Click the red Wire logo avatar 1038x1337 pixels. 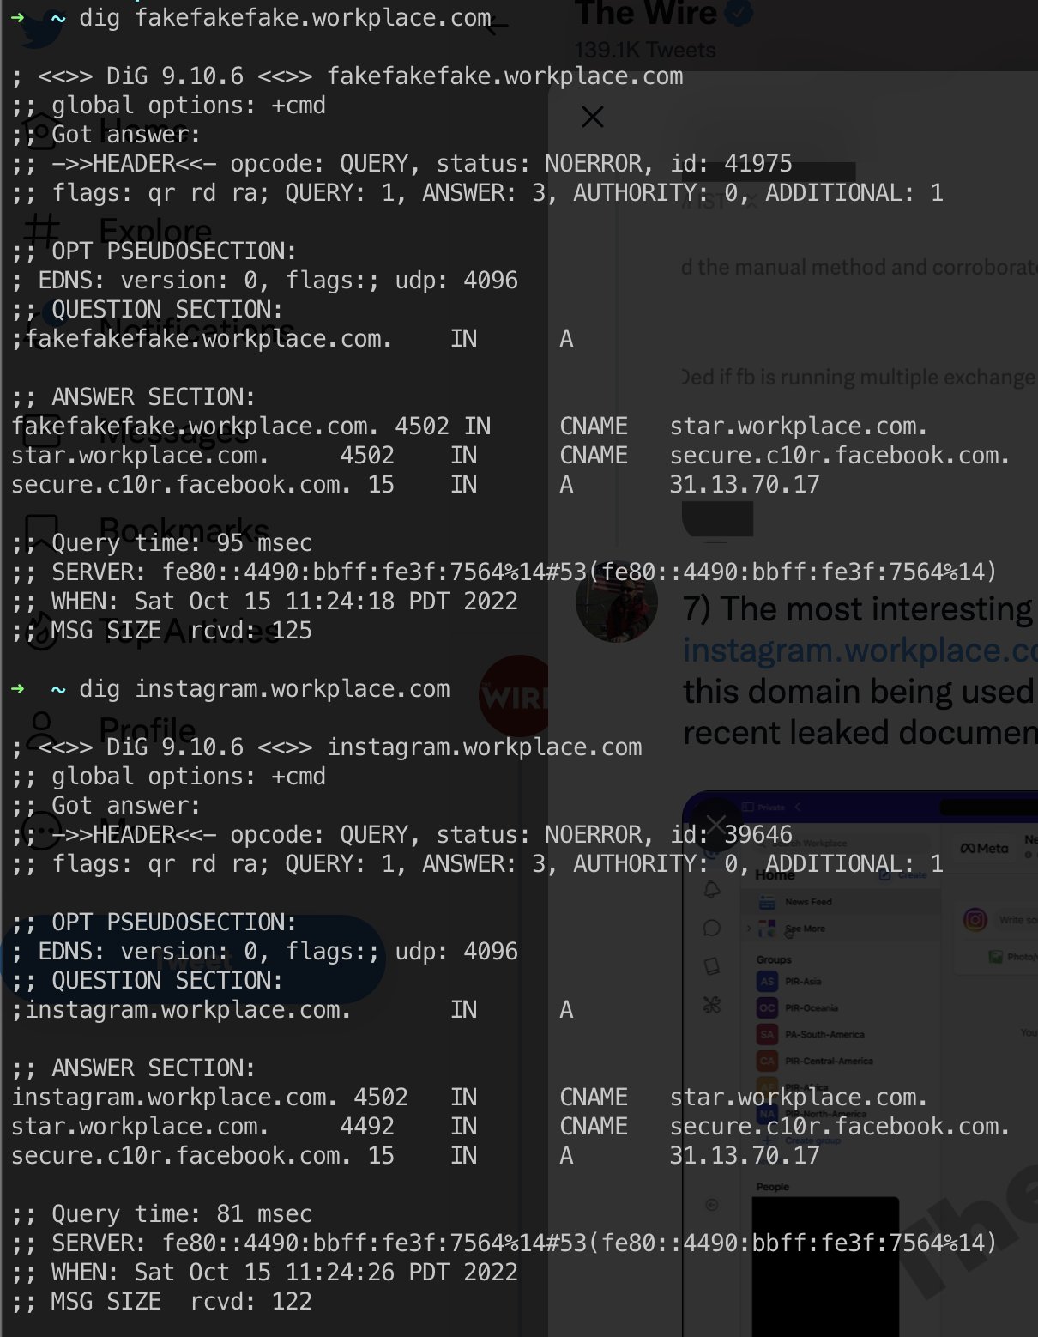point(513,697)
